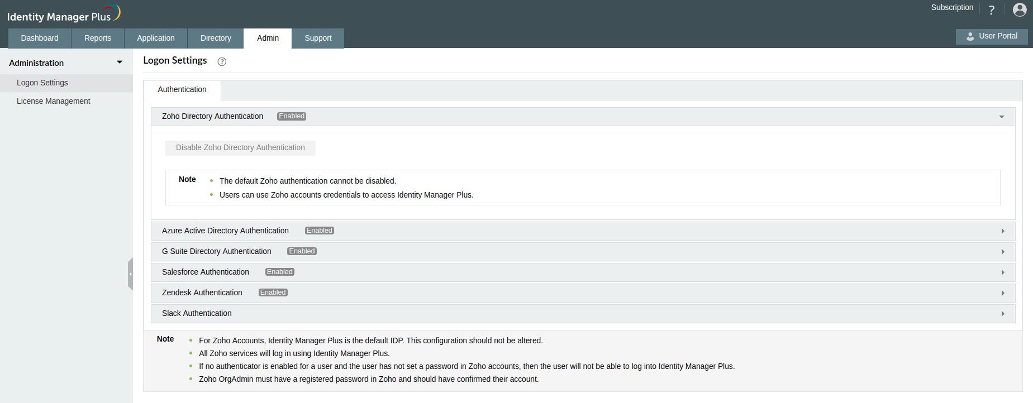Click the Enabled badge beside G Suite
1033x403 pixels.
[302, 251]
